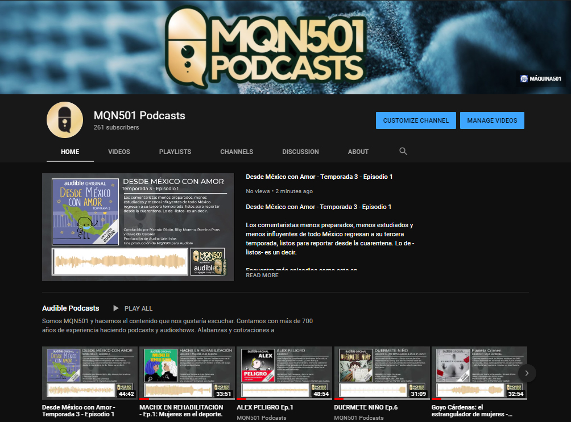
Task: Open featured video title Desde México con Amor
Action: [319, 177]
